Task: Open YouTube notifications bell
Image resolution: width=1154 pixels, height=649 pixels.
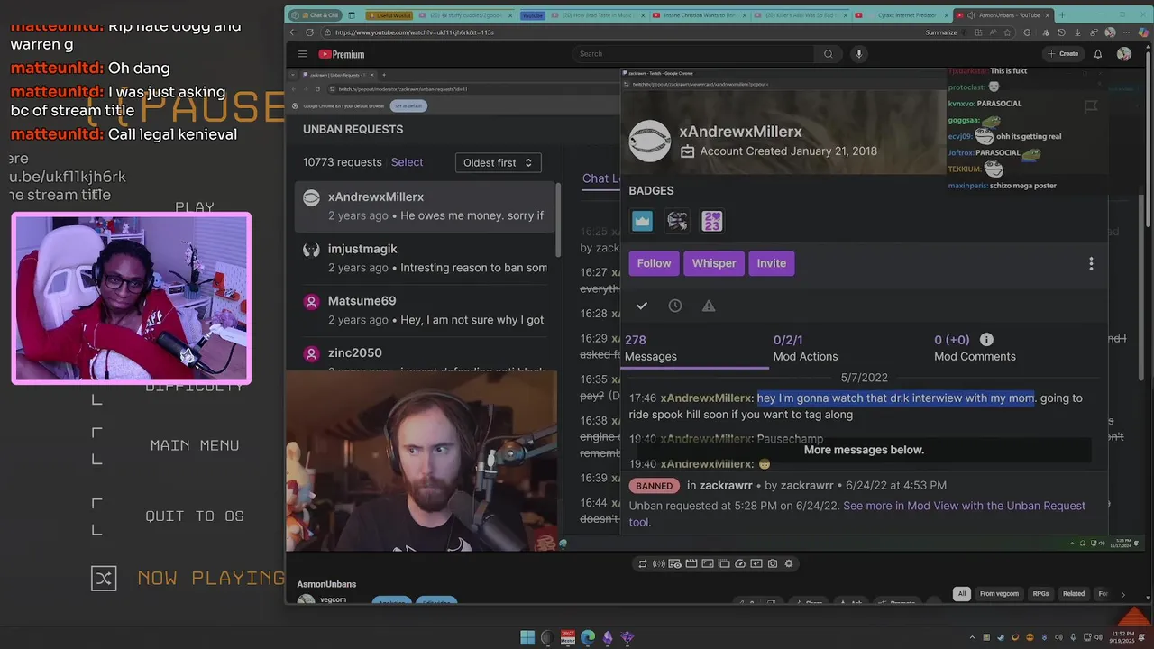Action: 1098,54
